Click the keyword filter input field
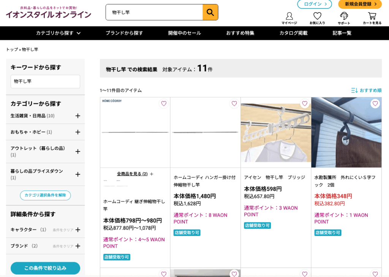The image size is (389, 277). (45, 82)
